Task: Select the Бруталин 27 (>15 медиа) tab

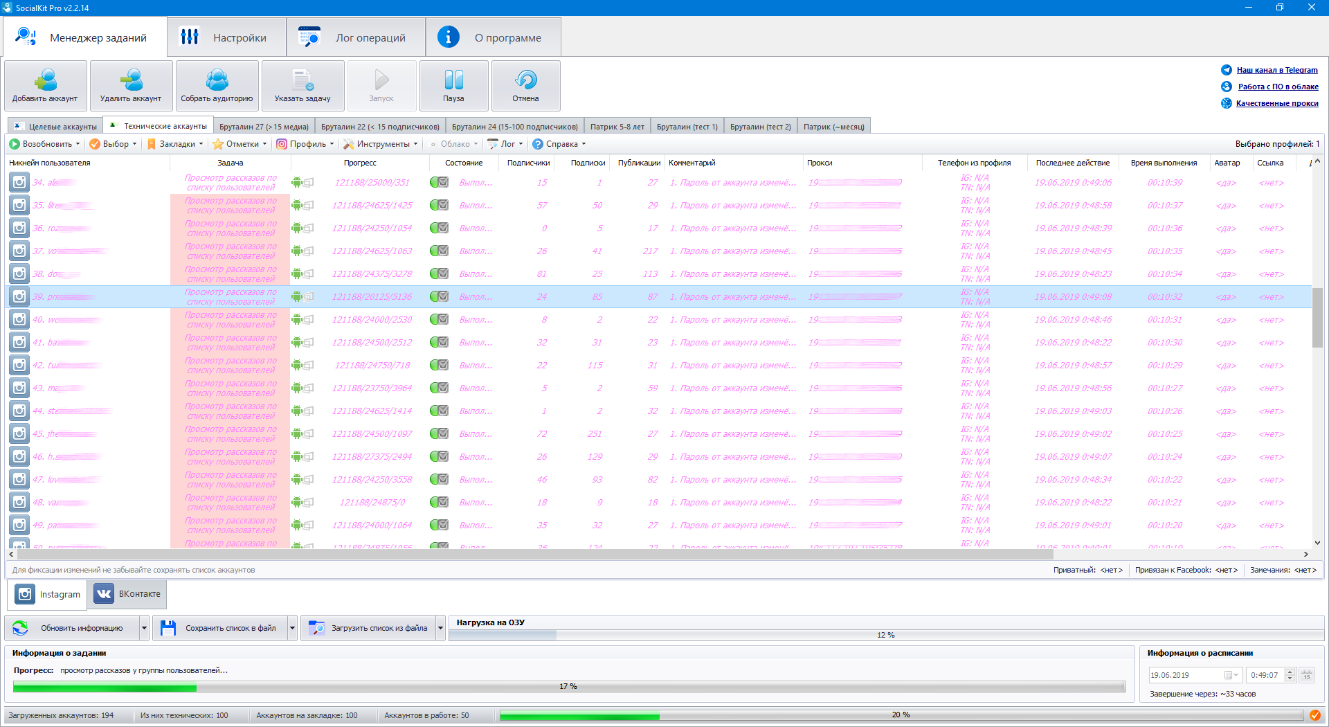Action: [x=263, y=127]
